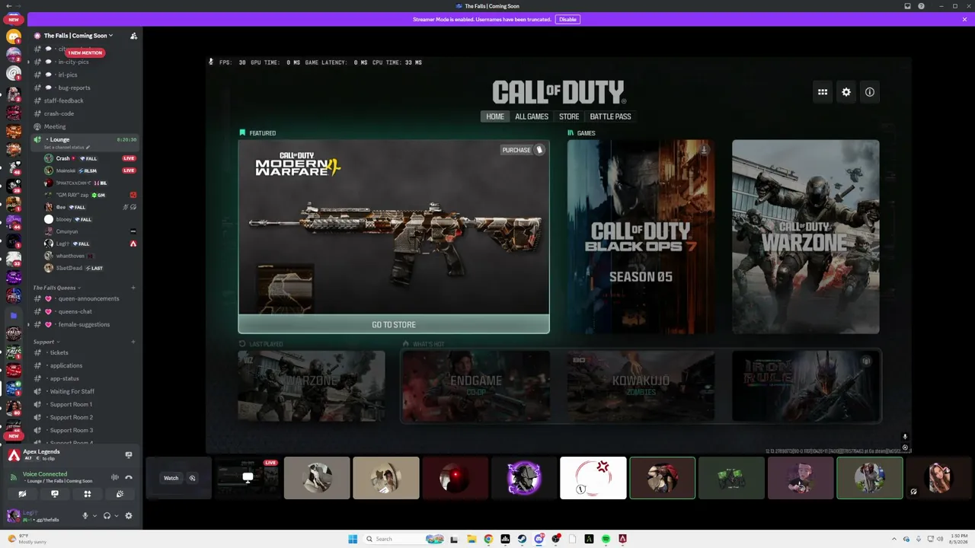Share your screen in voice panel
The width and height of the screenshot is (975, 548).
point(55,494)
